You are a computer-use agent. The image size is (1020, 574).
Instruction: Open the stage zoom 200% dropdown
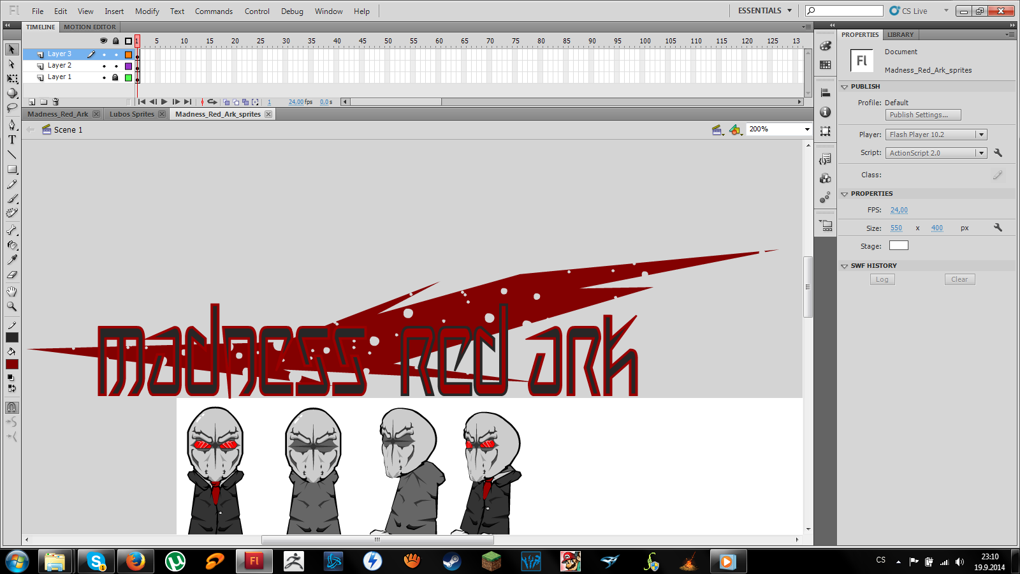click(x=807, y=129)
